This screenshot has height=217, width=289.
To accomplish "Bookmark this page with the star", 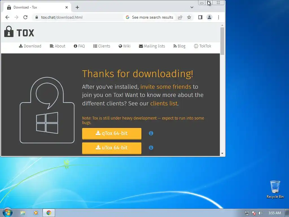I will pos(189,17).
